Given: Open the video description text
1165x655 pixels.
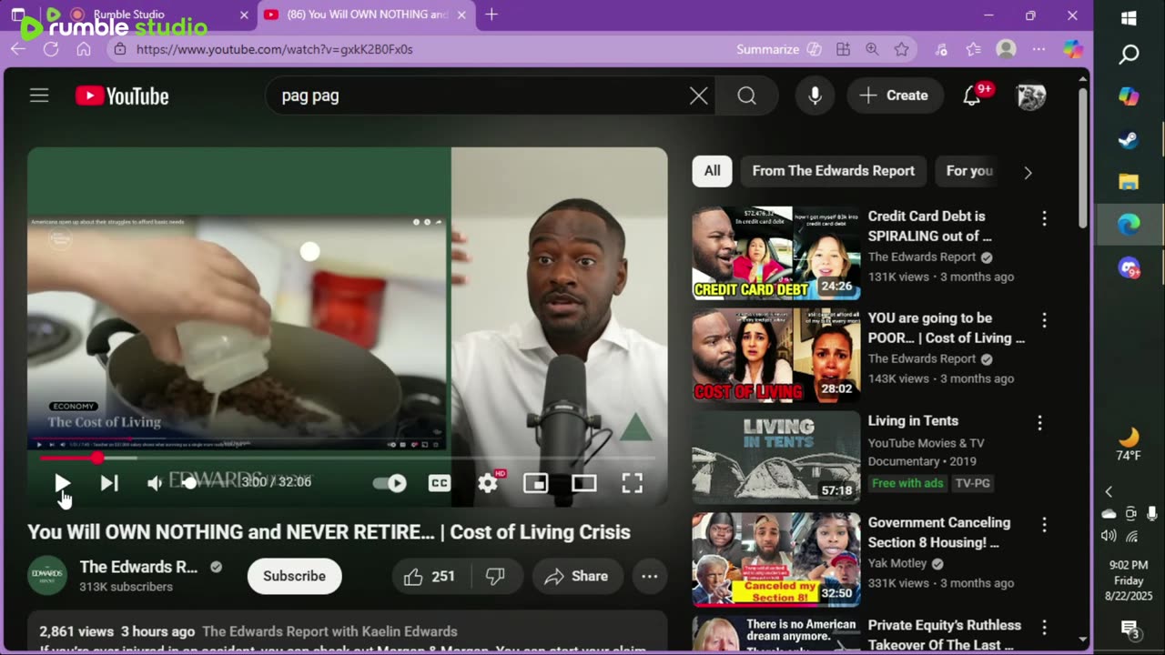Looking at the screenshot, I should (342, 650).
